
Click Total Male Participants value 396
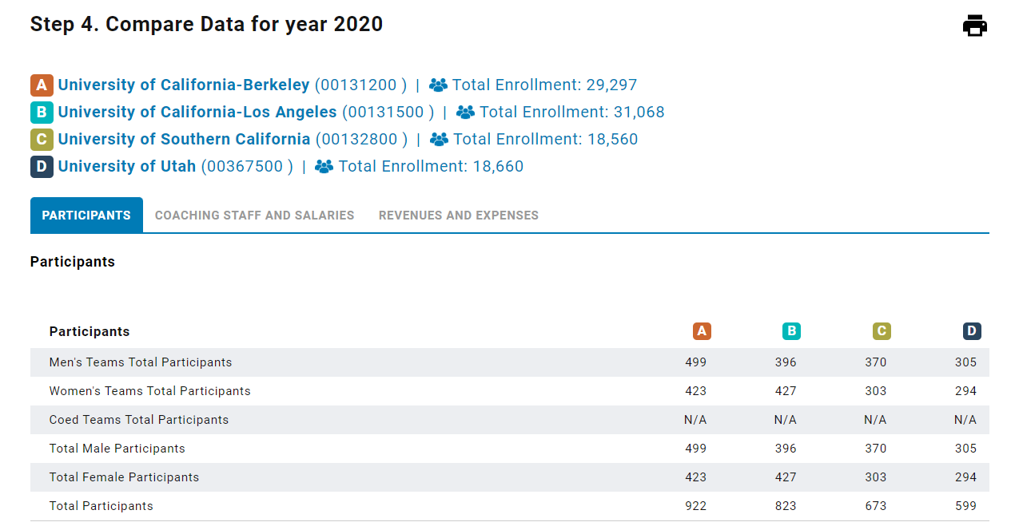point(786,449)
